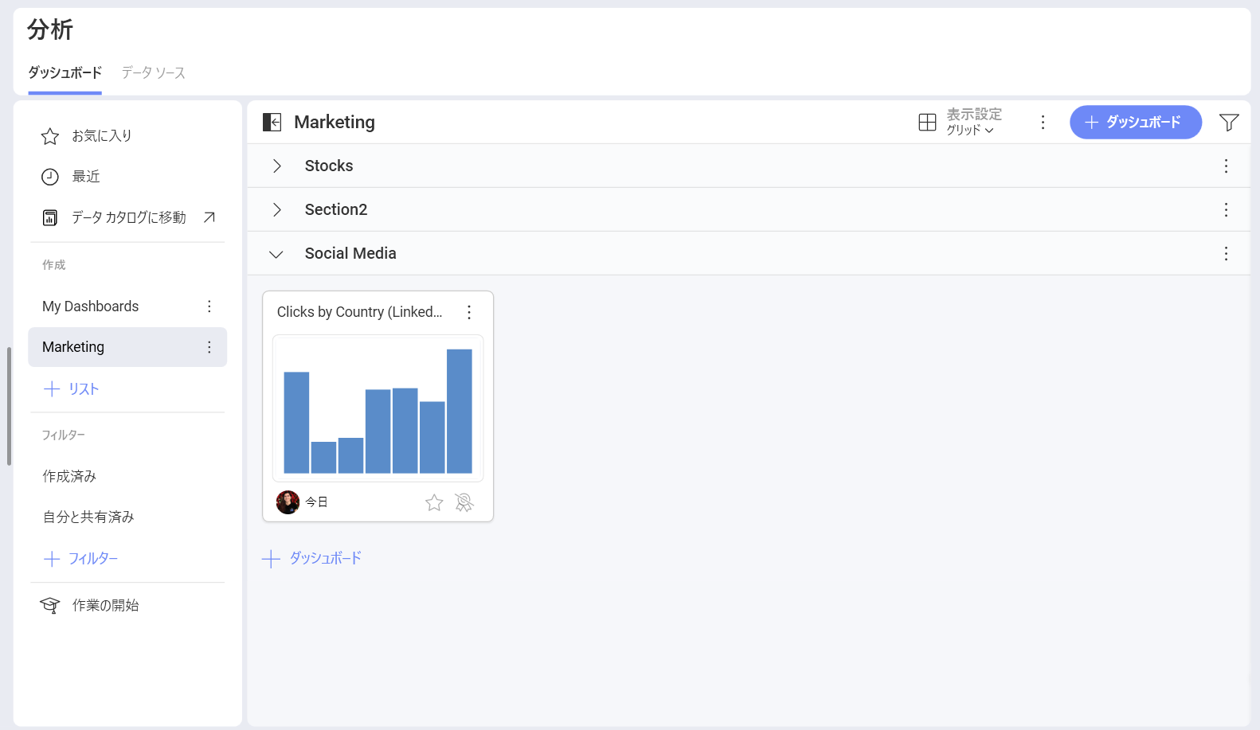
Task: Open Section2 more options
Action: click(1226, 209)
